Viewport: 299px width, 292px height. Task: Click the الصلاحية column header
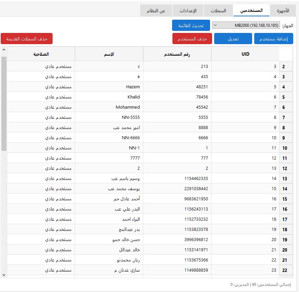[41, 54]
